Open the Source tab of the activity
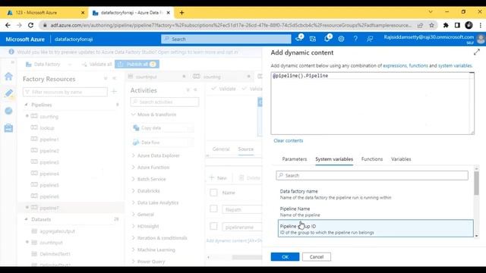The width and height of the screenshot is (486, 273). pos(246,149)
